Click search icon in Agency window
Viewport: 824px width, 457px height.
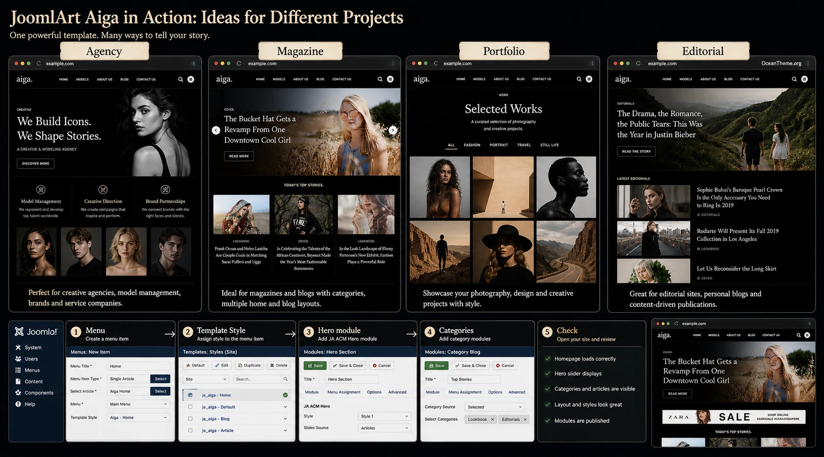(x=181, y=79)
